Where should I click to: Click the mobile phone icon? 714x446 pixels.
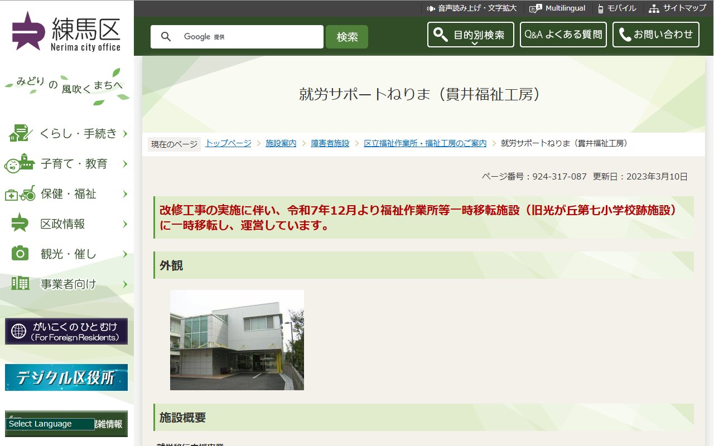click(601, 8)
